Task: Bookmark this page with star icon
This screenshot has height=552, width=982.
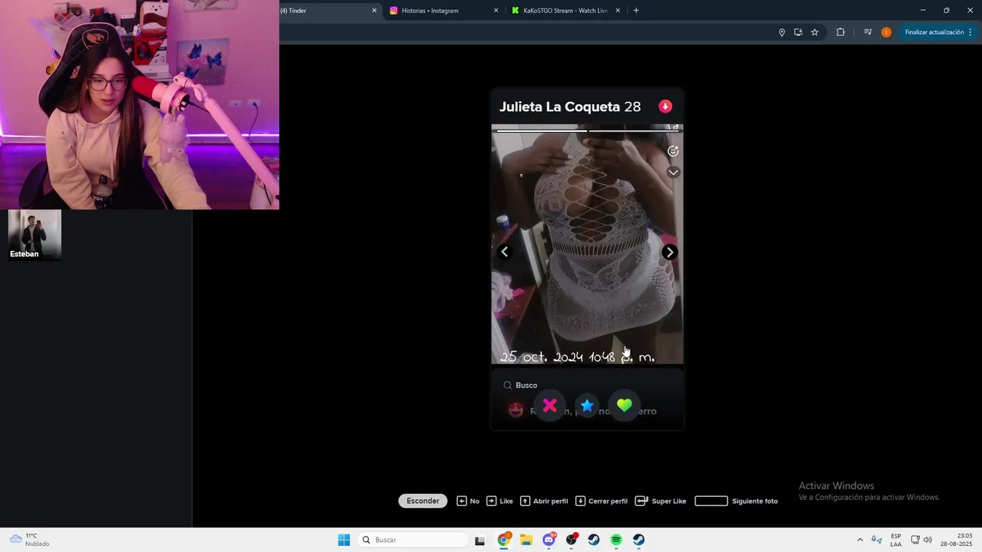Action: pyautogui.click(x=815, y=32)
